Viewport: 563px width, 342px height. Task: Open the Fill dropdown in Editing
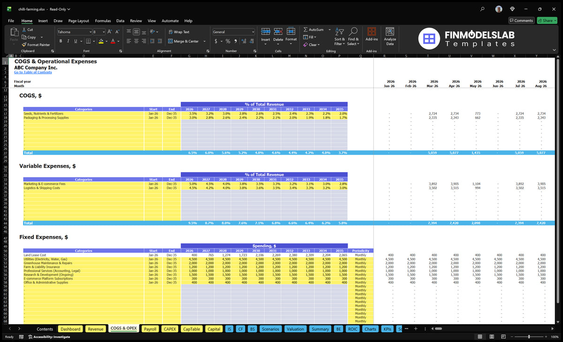(x=310, y=37)
